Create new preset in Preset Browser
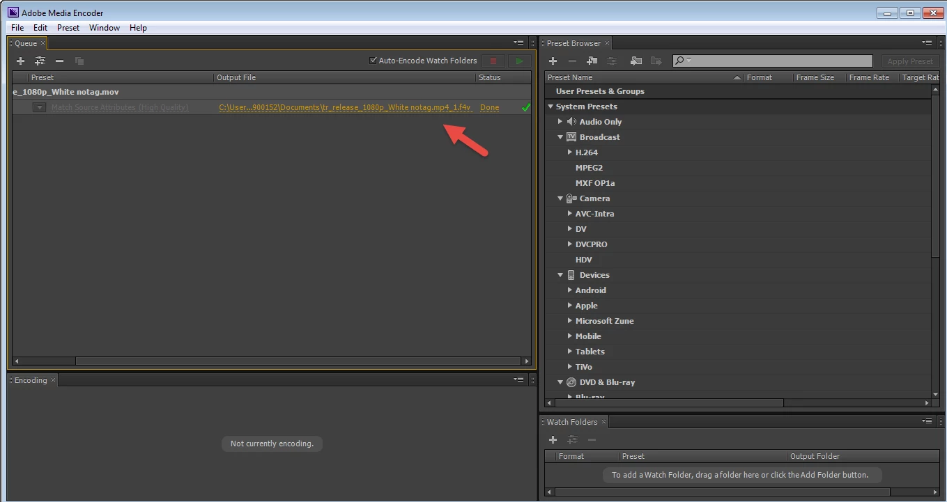Viewport: 947px width, 502px height. [553, 61]
